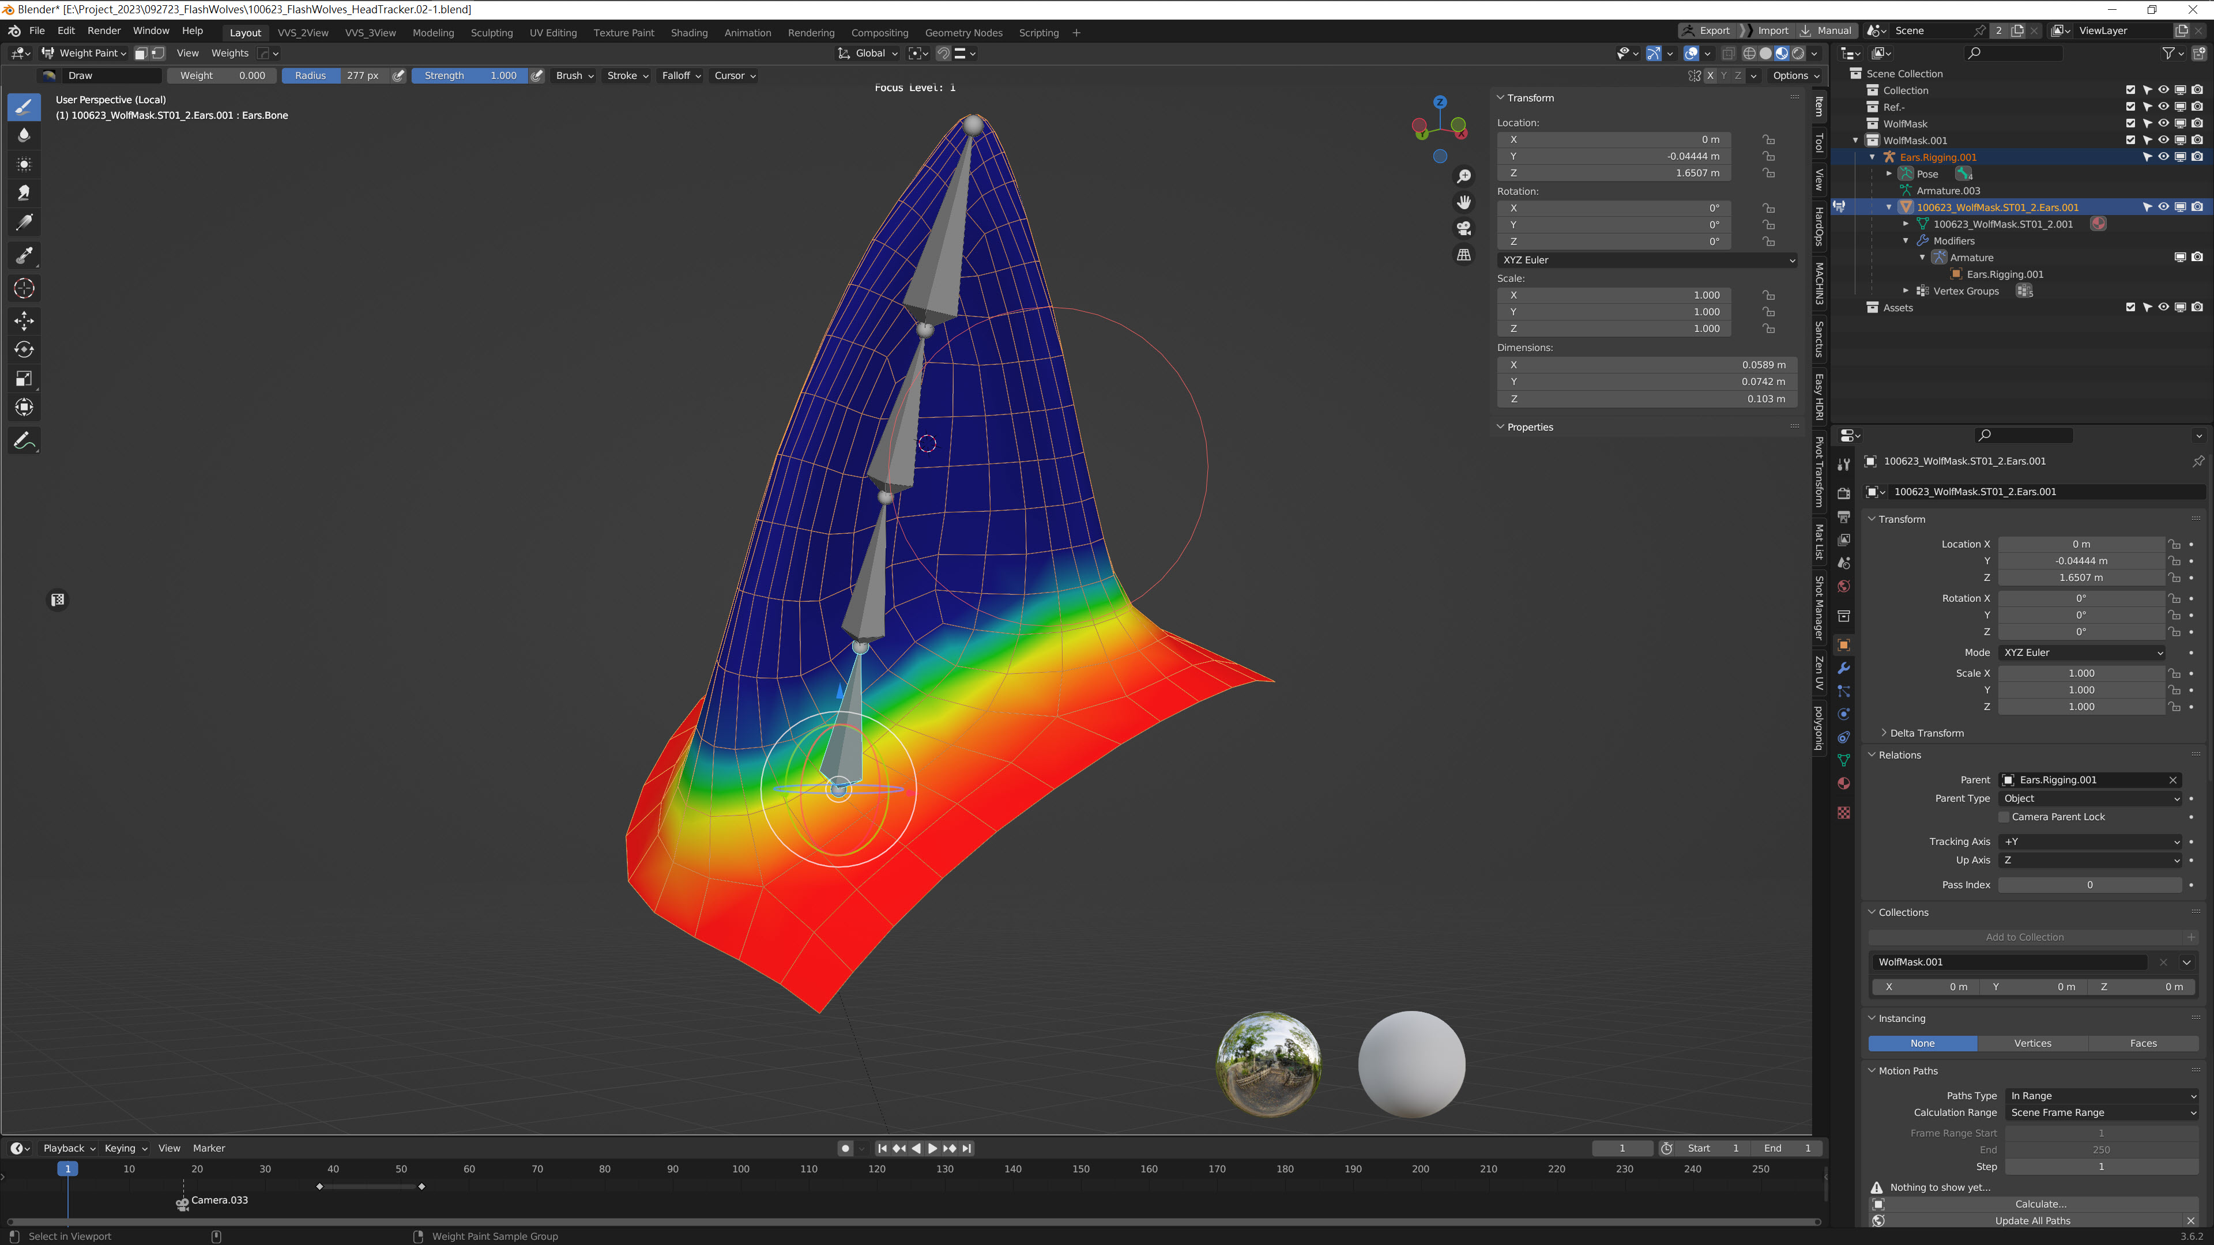Hide WolfMask collection with eye icon
Screen dimensions: 2214x1245
[2163, 124]
